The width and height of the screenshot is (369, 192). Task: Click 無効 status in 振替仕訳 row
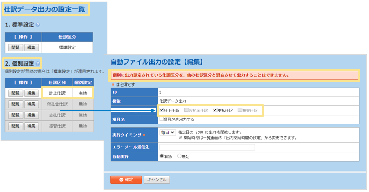(x=83, y=126)
